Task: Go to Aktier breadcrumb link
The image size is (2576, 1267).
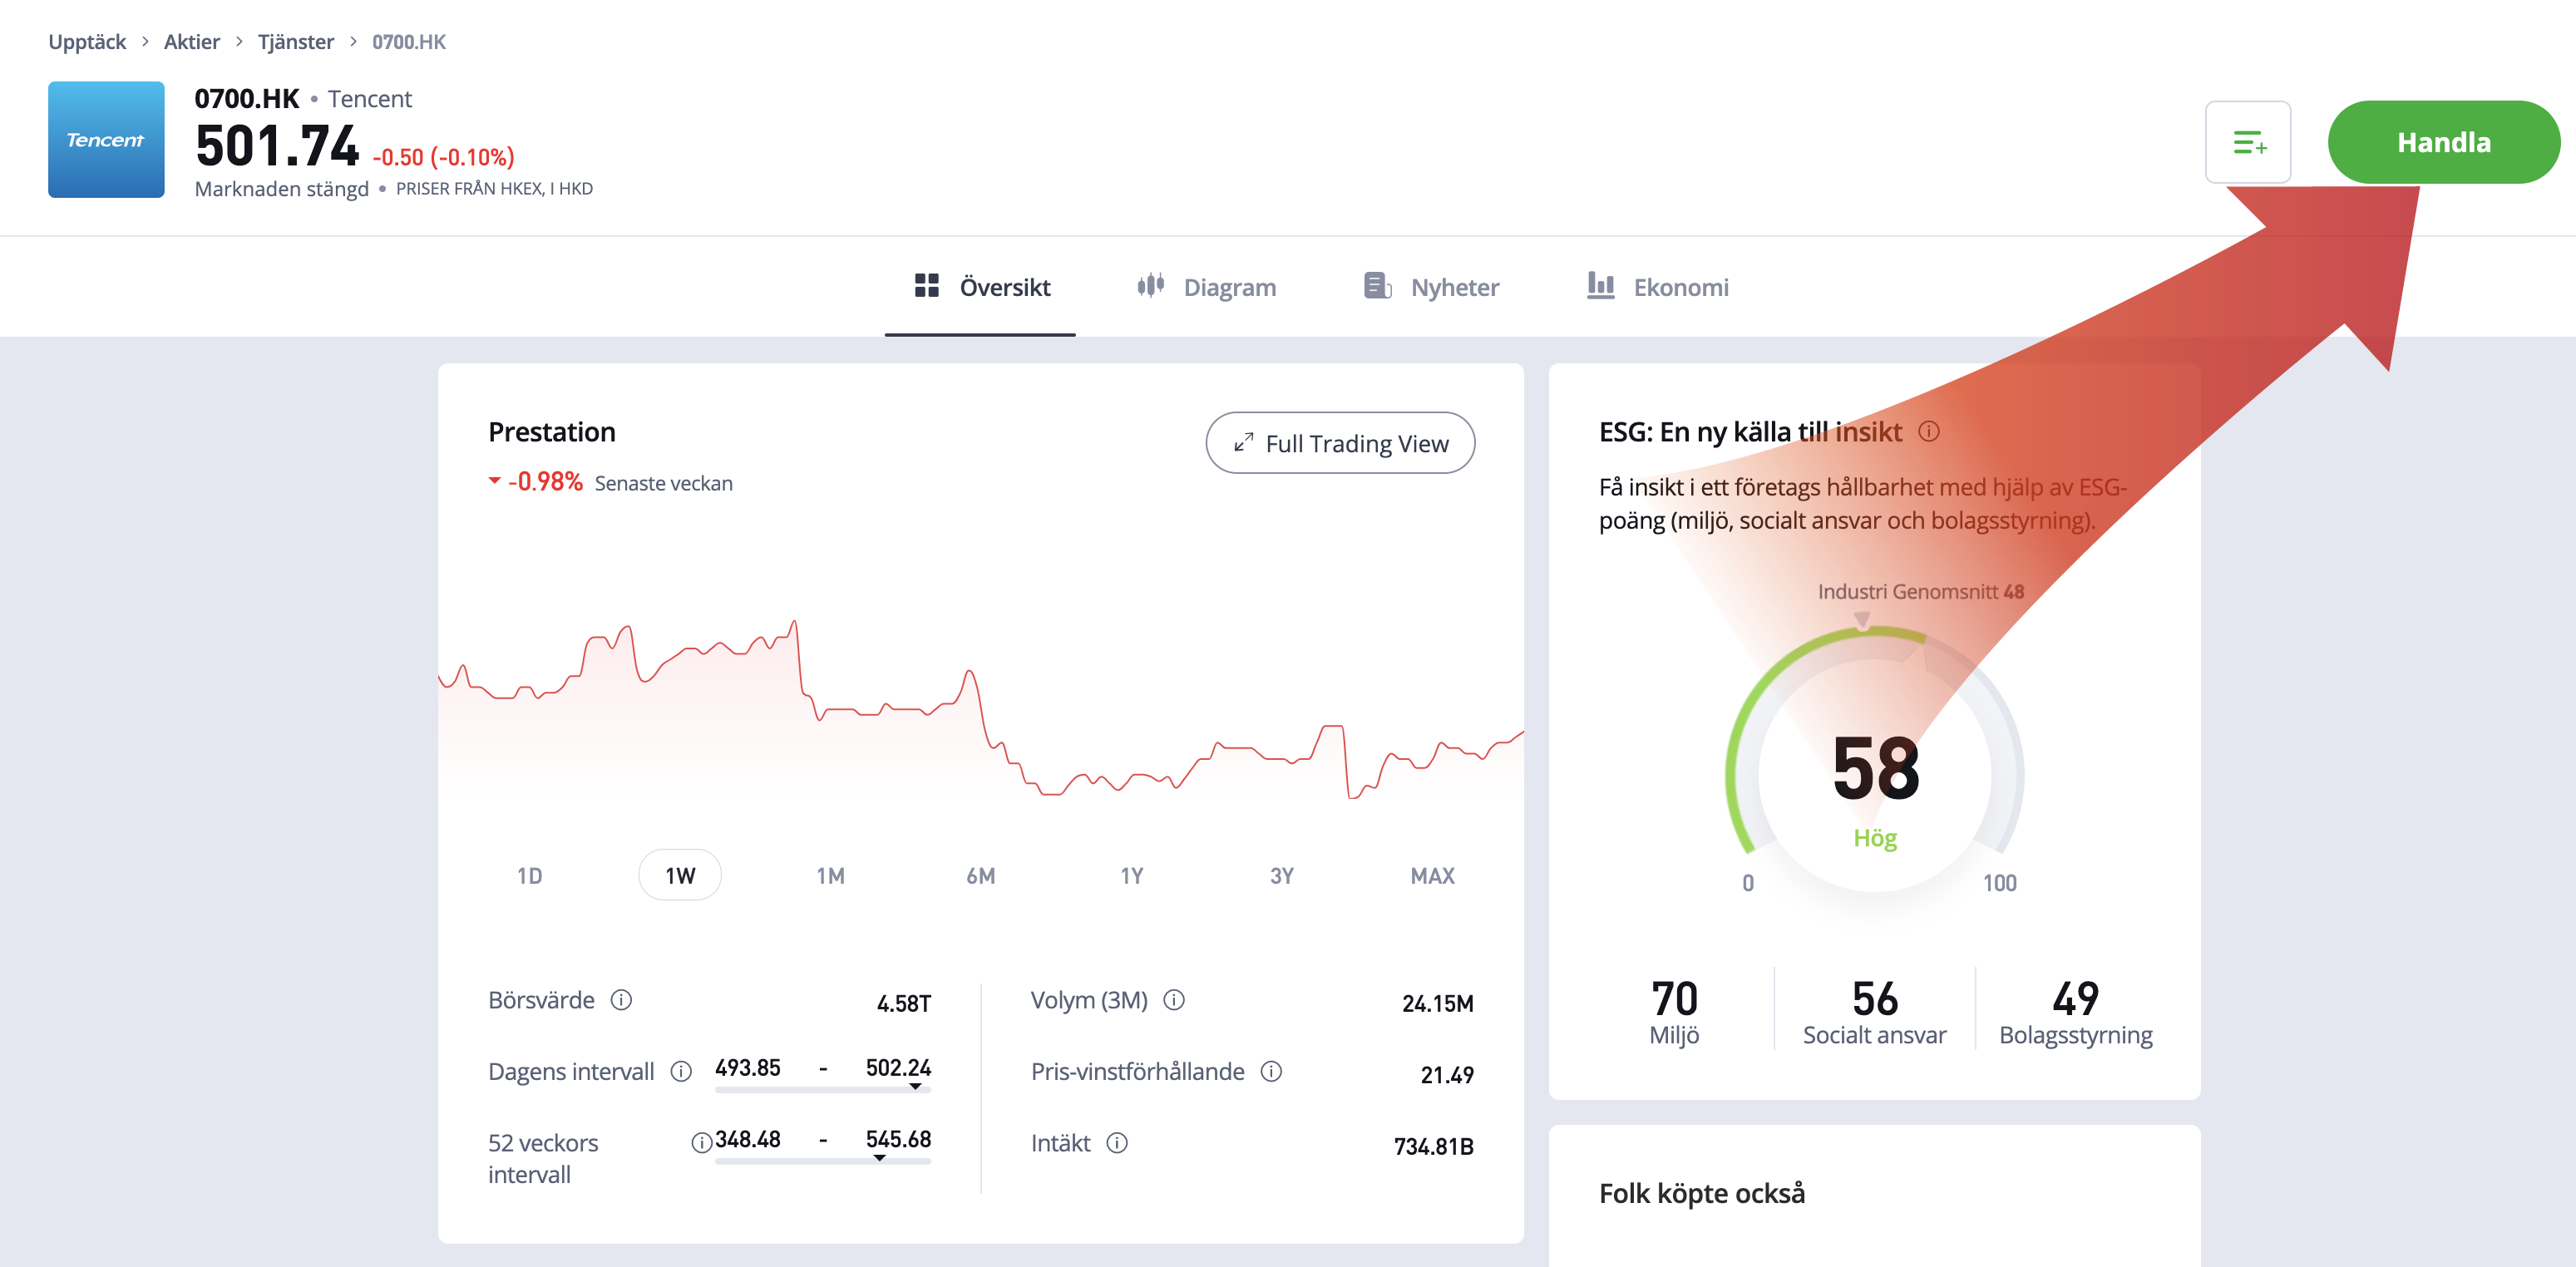Action: click(x=191, y=42)
